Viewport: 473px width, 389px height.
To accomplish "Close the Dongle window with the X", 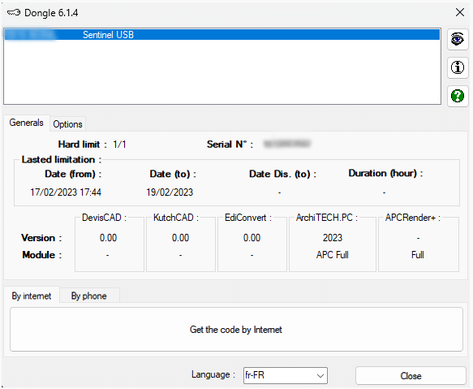I will click(460, 12).
